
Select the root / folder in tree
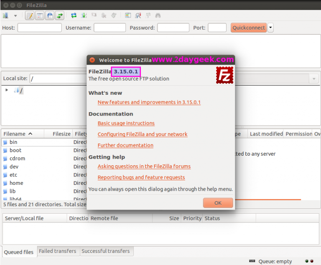(x=21, y=90)
